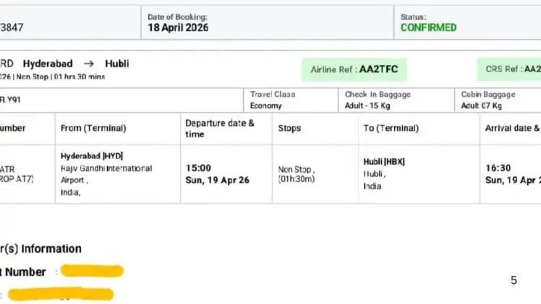Click the Stops column header
The image size is (541, 304).
click(x=290, y=128)
